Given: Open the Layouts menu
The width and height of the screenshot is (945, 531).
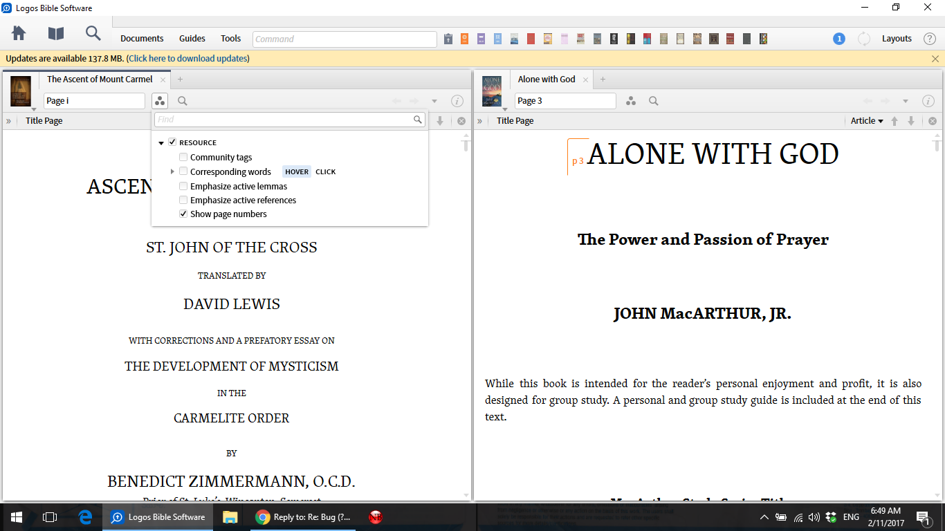Looking at the screenshot, I should (x=897, y=39).
